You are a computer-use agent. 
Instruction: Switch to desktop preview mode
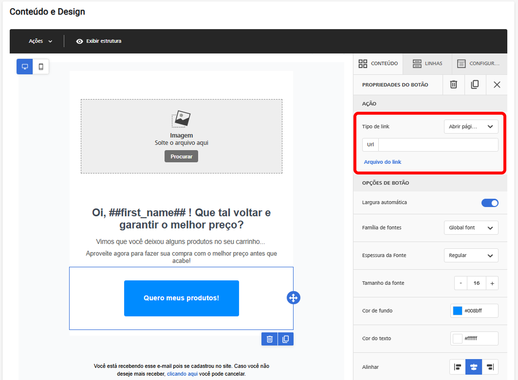[25, 67]
